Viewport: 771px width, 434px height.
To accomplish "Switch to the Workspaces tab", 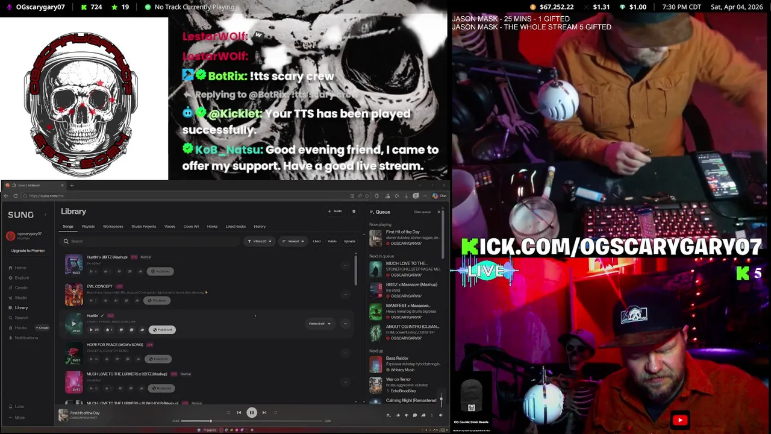I will [x=113, y=227].
